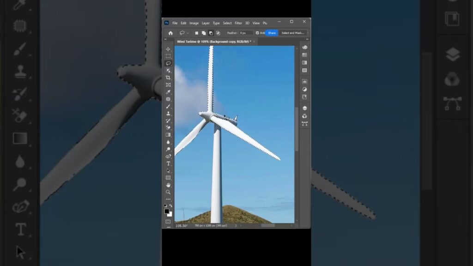Click the foreground color swatch
Viewport: 473px width, 266px height.
tap(167, 211)
